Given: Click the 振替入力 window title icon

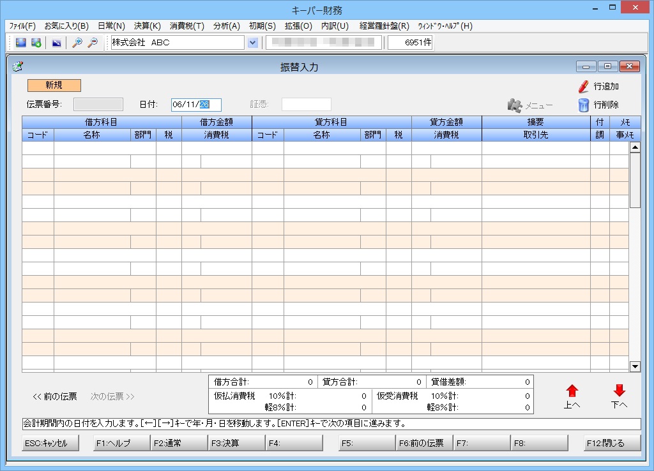Looking at the screenshot, I should (x=17, y=66).
